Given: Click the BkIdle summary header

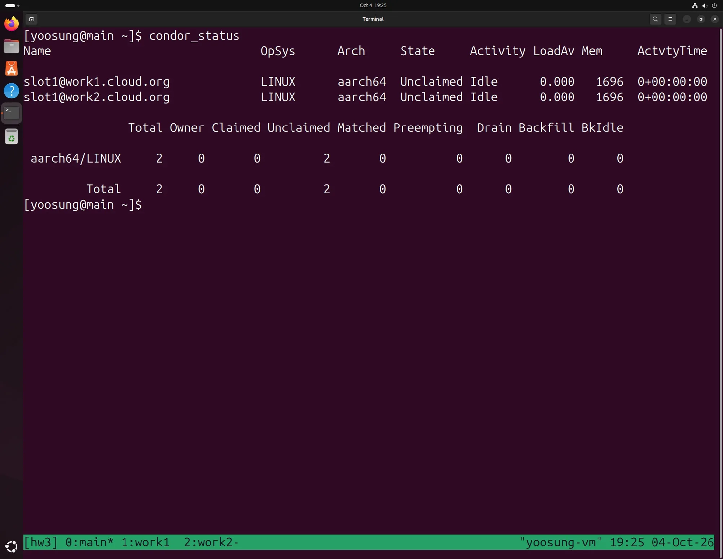Looking at the screenshot, I should click(602, 128).
